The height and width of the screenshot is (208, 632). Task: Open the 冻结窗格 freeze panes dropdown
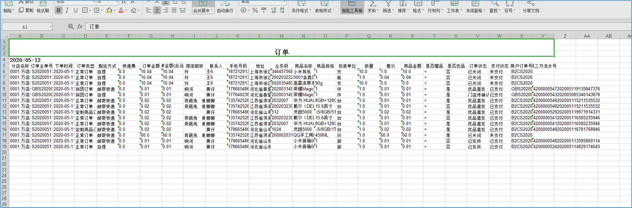pyautogui.click(x=475, y=11)
